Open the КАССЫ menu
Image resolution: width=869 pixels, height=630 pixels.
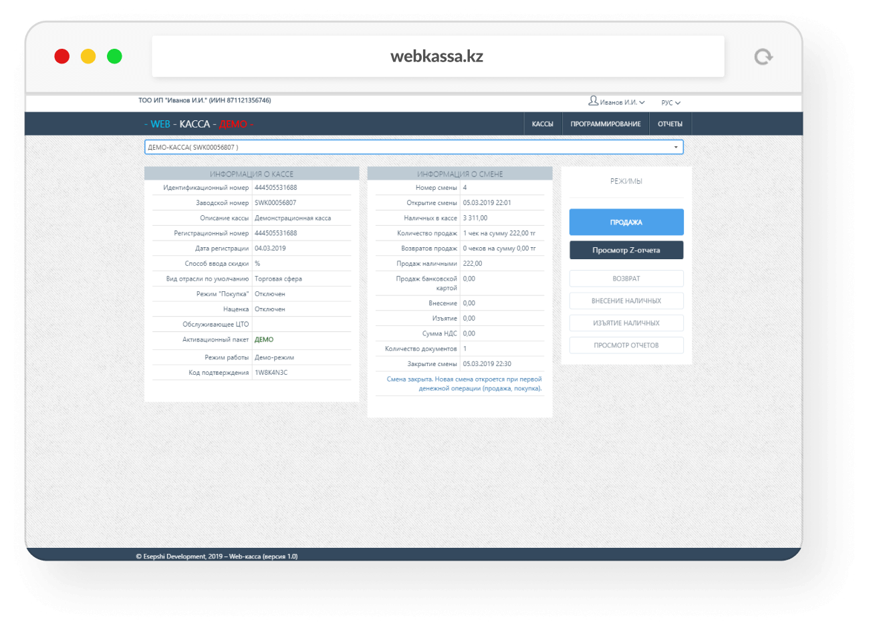[542, 124]
